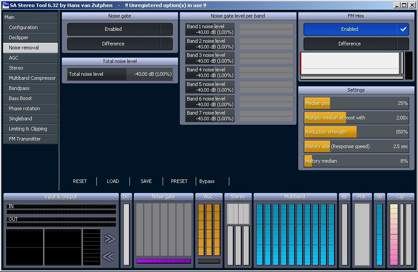This screenshot has height=272, width=418.
Task: Click the Noise gate meter panel header
Action: [163, 197]
